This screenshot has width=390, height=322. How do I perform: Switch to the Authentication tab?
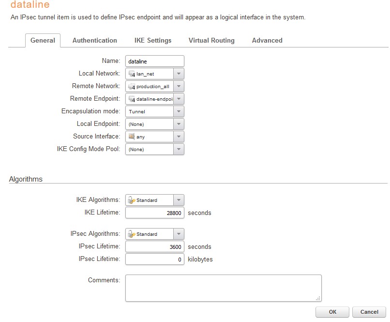tap(95, 40)
